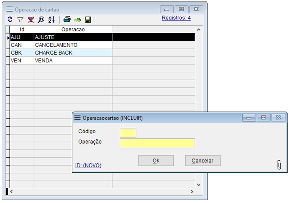Click the vertical scrollbar up arrow
The width and height of the screenshot is (288, 203).
tap(198, 30)
